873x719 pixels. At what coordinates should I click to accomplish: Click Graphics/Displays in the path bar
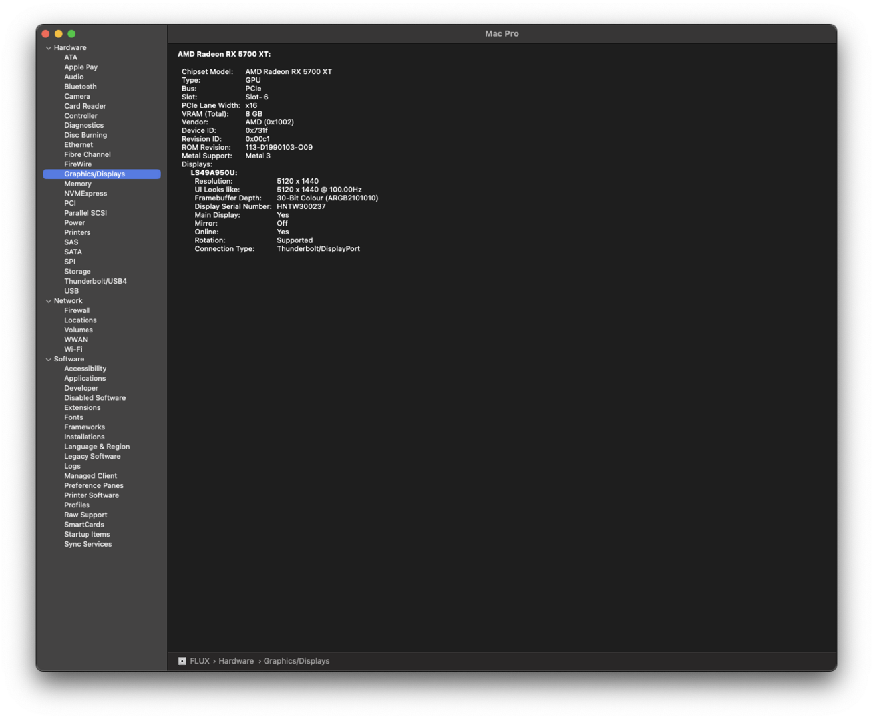297,661
